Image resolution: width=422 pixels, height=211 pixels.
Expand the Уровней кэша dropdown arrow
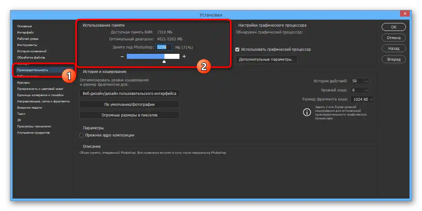point(366,90)
